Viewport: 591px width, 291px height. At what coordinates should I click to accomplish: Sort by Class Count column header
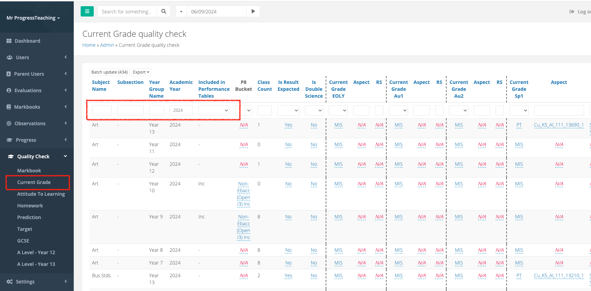265,86
